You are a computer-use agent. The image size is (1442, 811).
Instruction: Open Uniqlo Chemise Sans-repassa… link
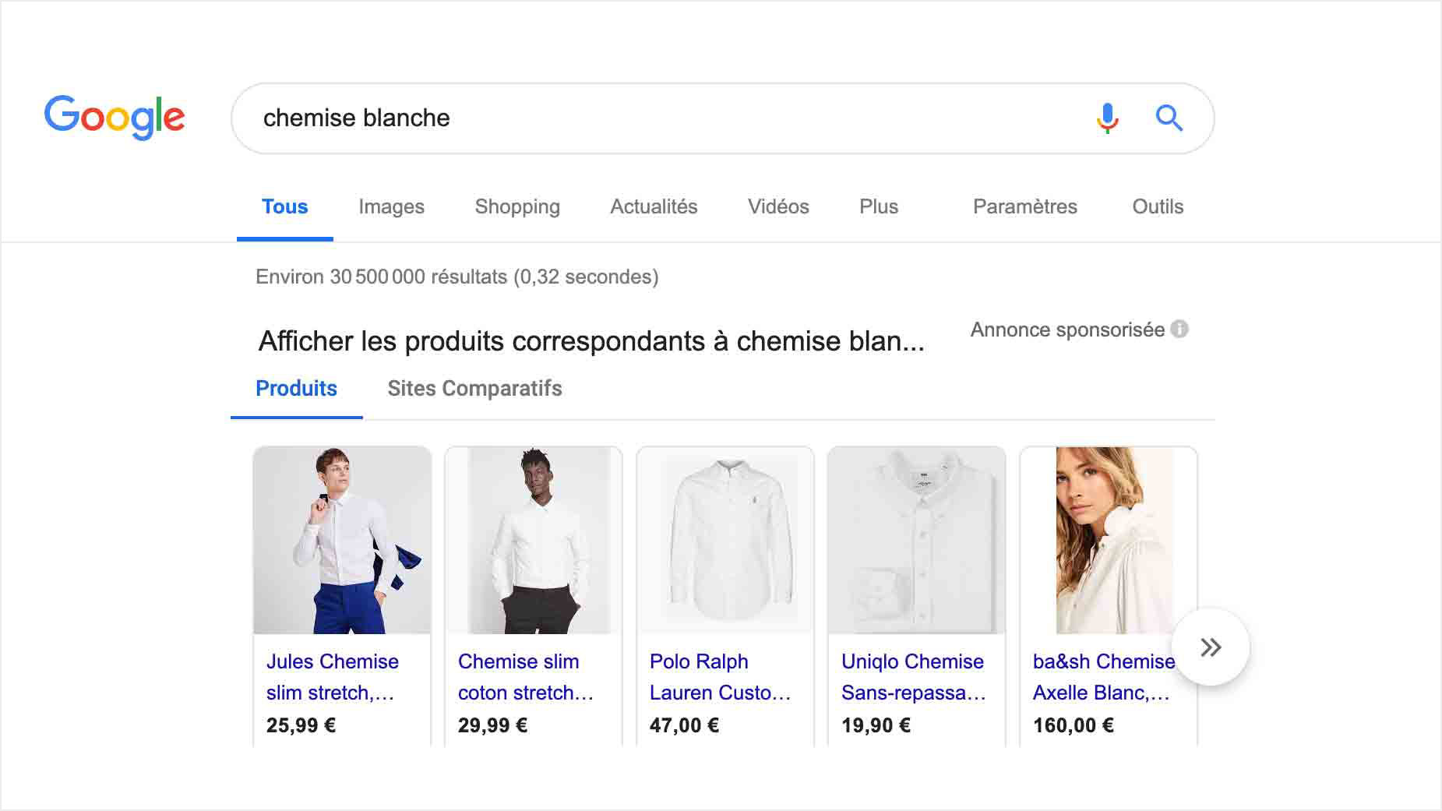pos(913,677)
